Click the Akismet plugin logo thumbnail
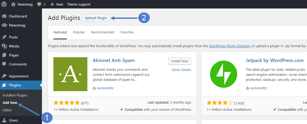This screenshot has width=307, height=124. pyautogui.click(x=70, y=74)
